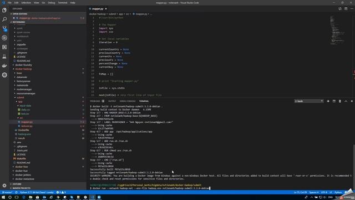The width and height of the screenshot is (355, 200).
Task: Open the Windows Start menu
Action: (x=3, y=197)
